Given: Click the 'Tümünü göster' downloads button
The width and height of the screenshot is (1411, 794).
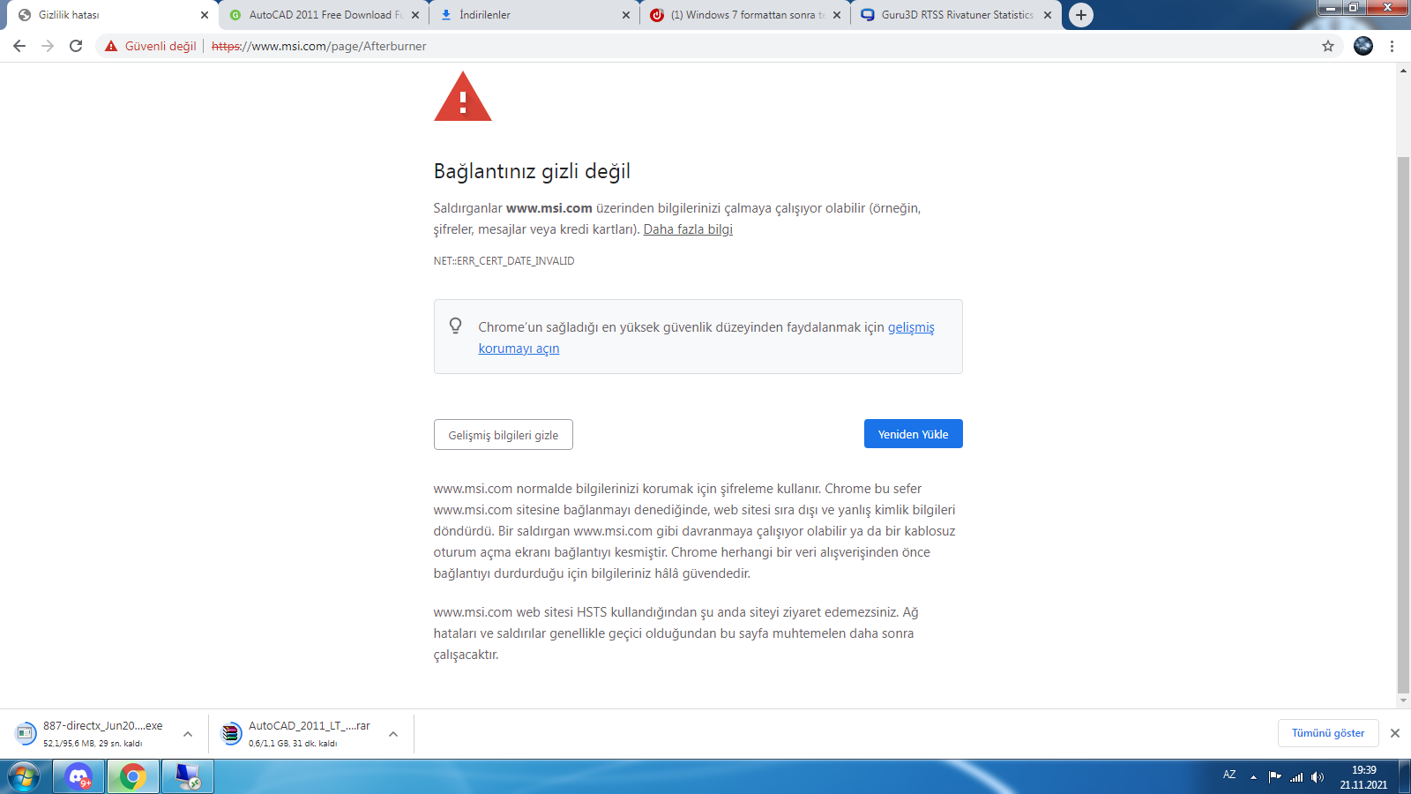Looking at the screenshot, I should pyautogui.click(x=1328, y=733).
